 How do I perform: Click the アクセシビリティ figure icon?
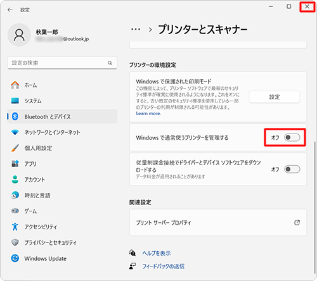[x=15, y=227]
